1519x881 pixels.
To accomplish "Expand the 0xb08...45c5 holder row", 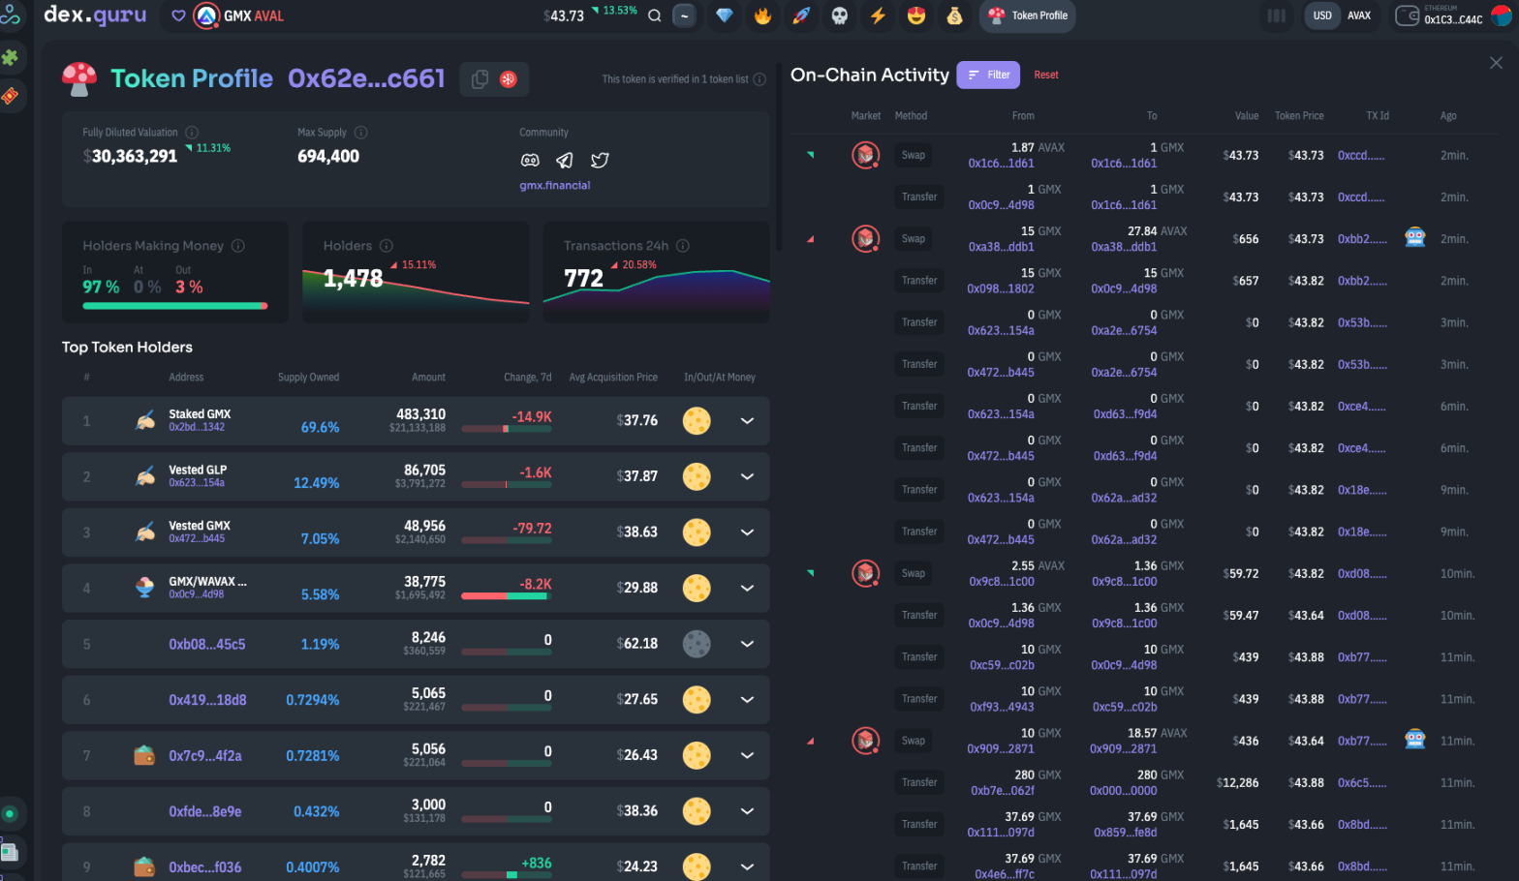I will (747, 644).
